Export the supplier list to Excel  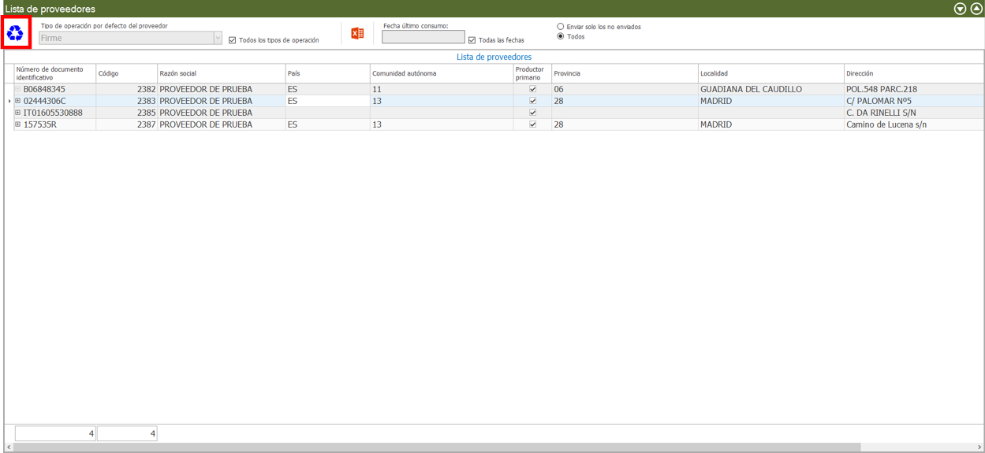[x=357, y=33]
